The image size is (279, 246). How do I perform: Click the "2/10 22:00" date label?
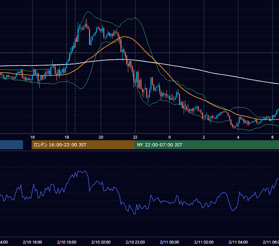point(135,242)
